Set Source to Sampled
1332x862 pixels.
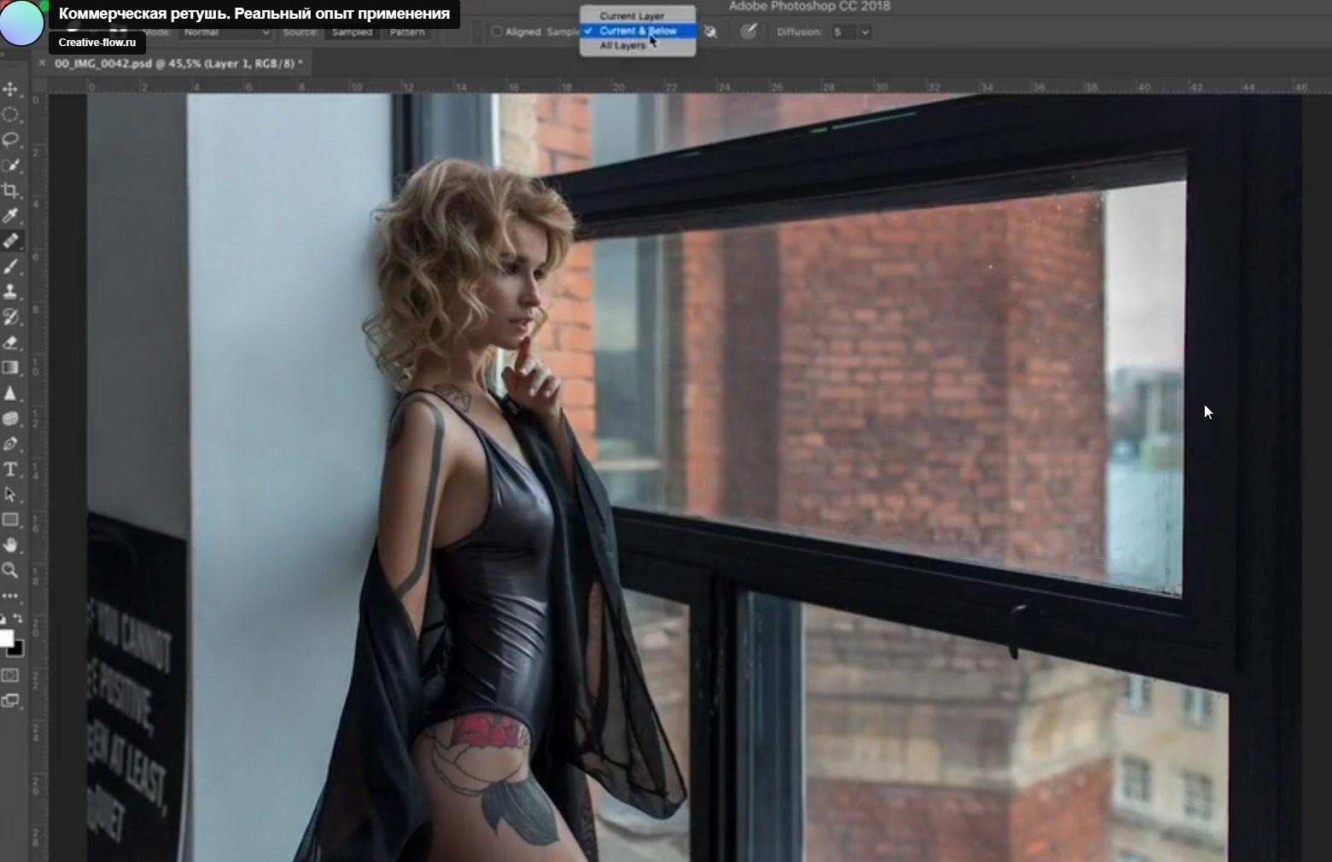pos(352,32)
